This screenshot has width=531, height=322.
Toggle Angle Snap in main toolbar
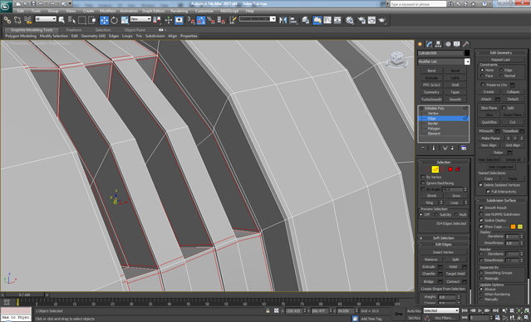point(201,20)
